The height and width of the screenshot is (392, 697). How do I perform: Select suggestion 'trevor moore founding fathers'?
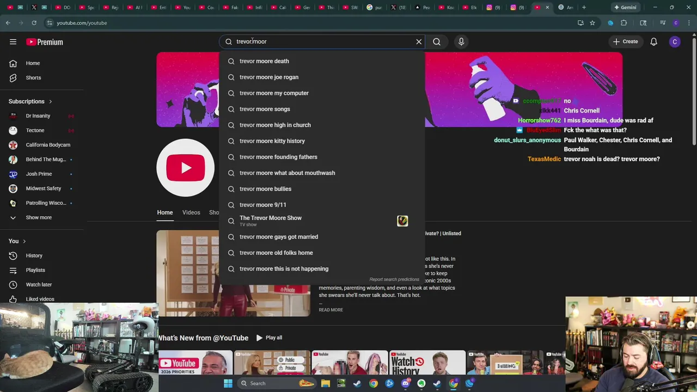click(322, 157)
